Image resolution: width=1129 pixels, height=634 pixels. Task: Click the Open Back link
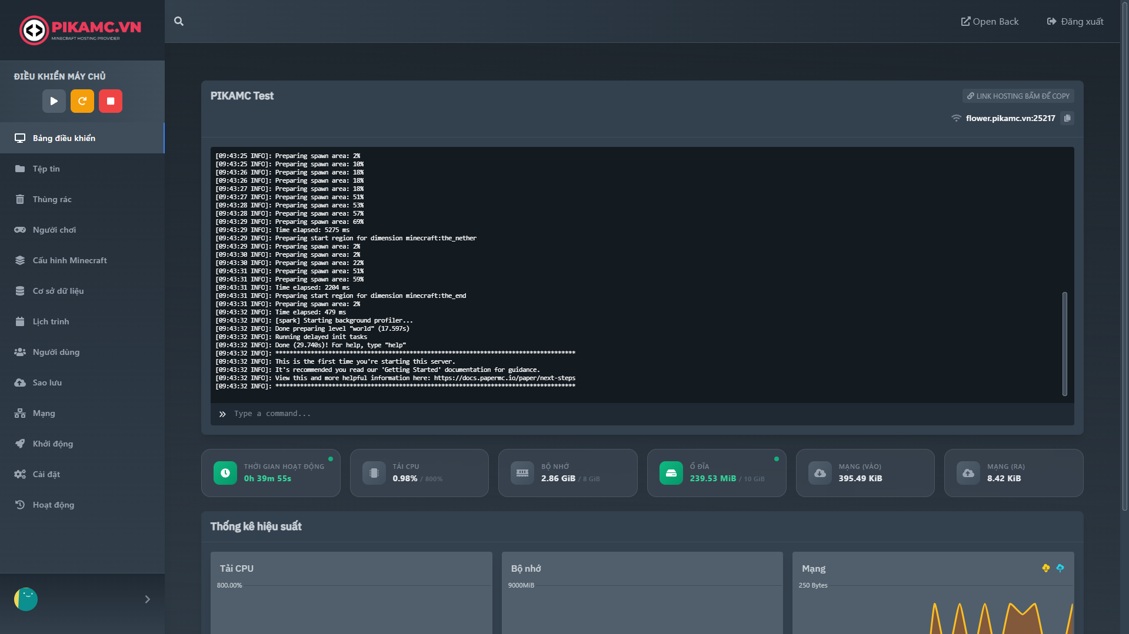990,22
